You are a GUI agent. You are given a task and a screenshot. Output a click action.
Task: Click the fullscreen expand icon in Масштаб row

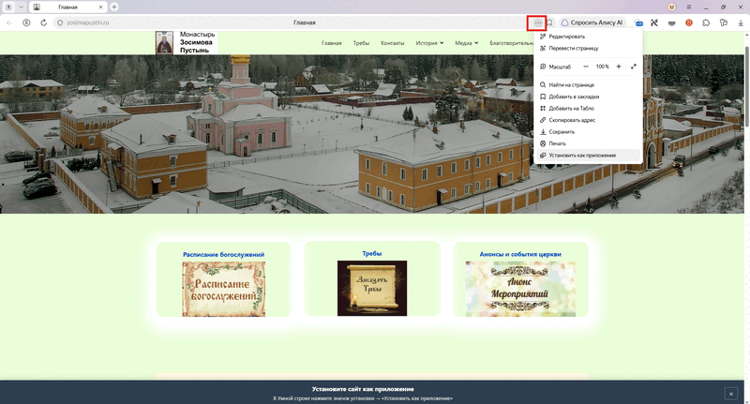(634, 67)
